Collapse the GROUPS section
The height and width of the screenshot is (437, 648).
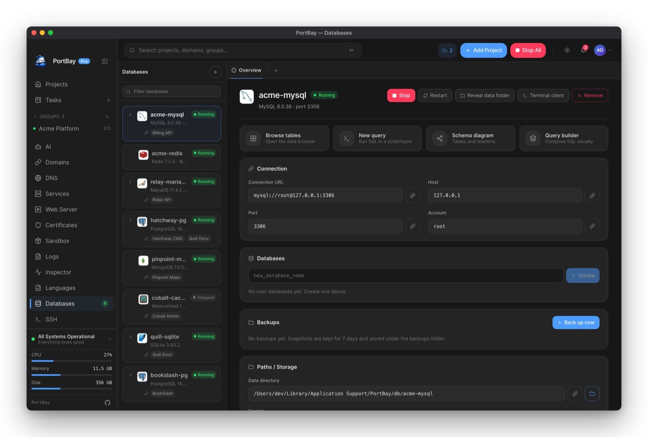point(35,117)
